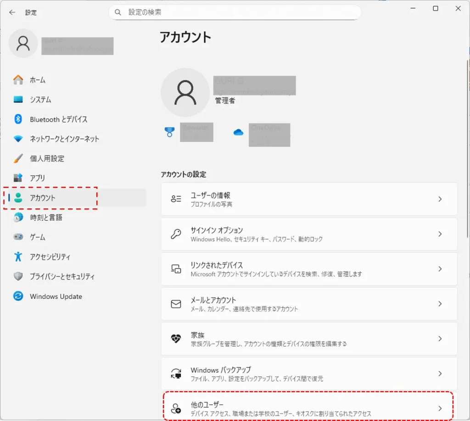Open アクセシビリティ settings category
This screenshot has height=421, width=470.
click(x=50, y=257)
